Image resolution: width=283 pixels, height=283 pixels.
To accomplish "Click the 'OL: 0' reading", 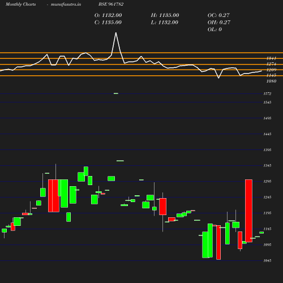I will pos(215,29).
